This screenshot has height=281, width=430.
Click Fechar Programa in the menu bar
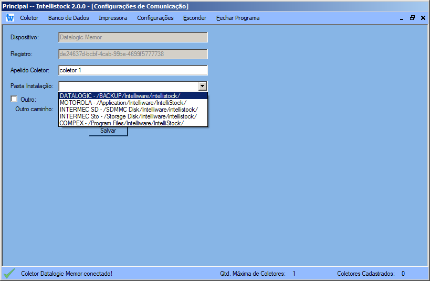point(238,18)
